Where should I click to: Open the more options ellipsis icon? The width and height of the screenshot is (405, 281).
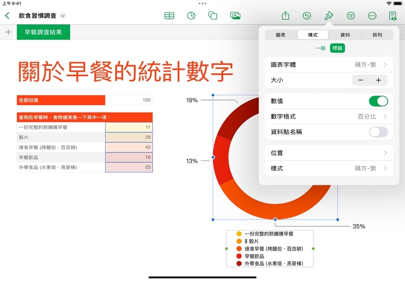point(372,15)
